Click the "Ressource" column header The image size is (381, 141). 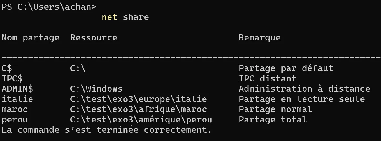pos(93,38)
